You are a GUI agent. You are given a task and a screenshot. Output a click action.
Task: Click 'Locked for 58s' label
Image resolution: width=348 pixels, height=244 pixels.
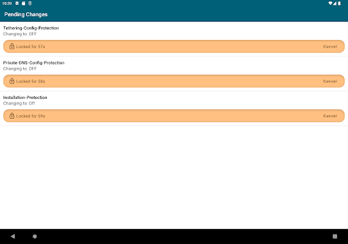click(31, 81)
